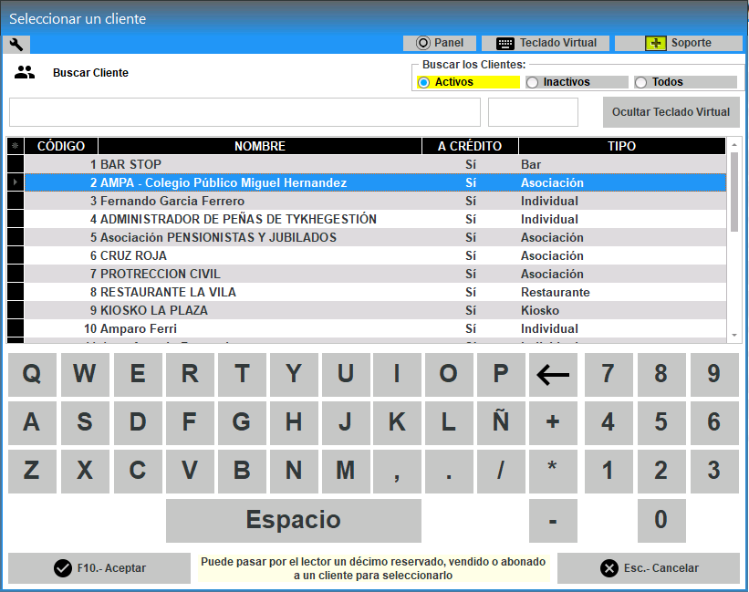Click the small code search field
Image resolution: width=749 pixels, height=592 pixels.
[x=533, y=112]
